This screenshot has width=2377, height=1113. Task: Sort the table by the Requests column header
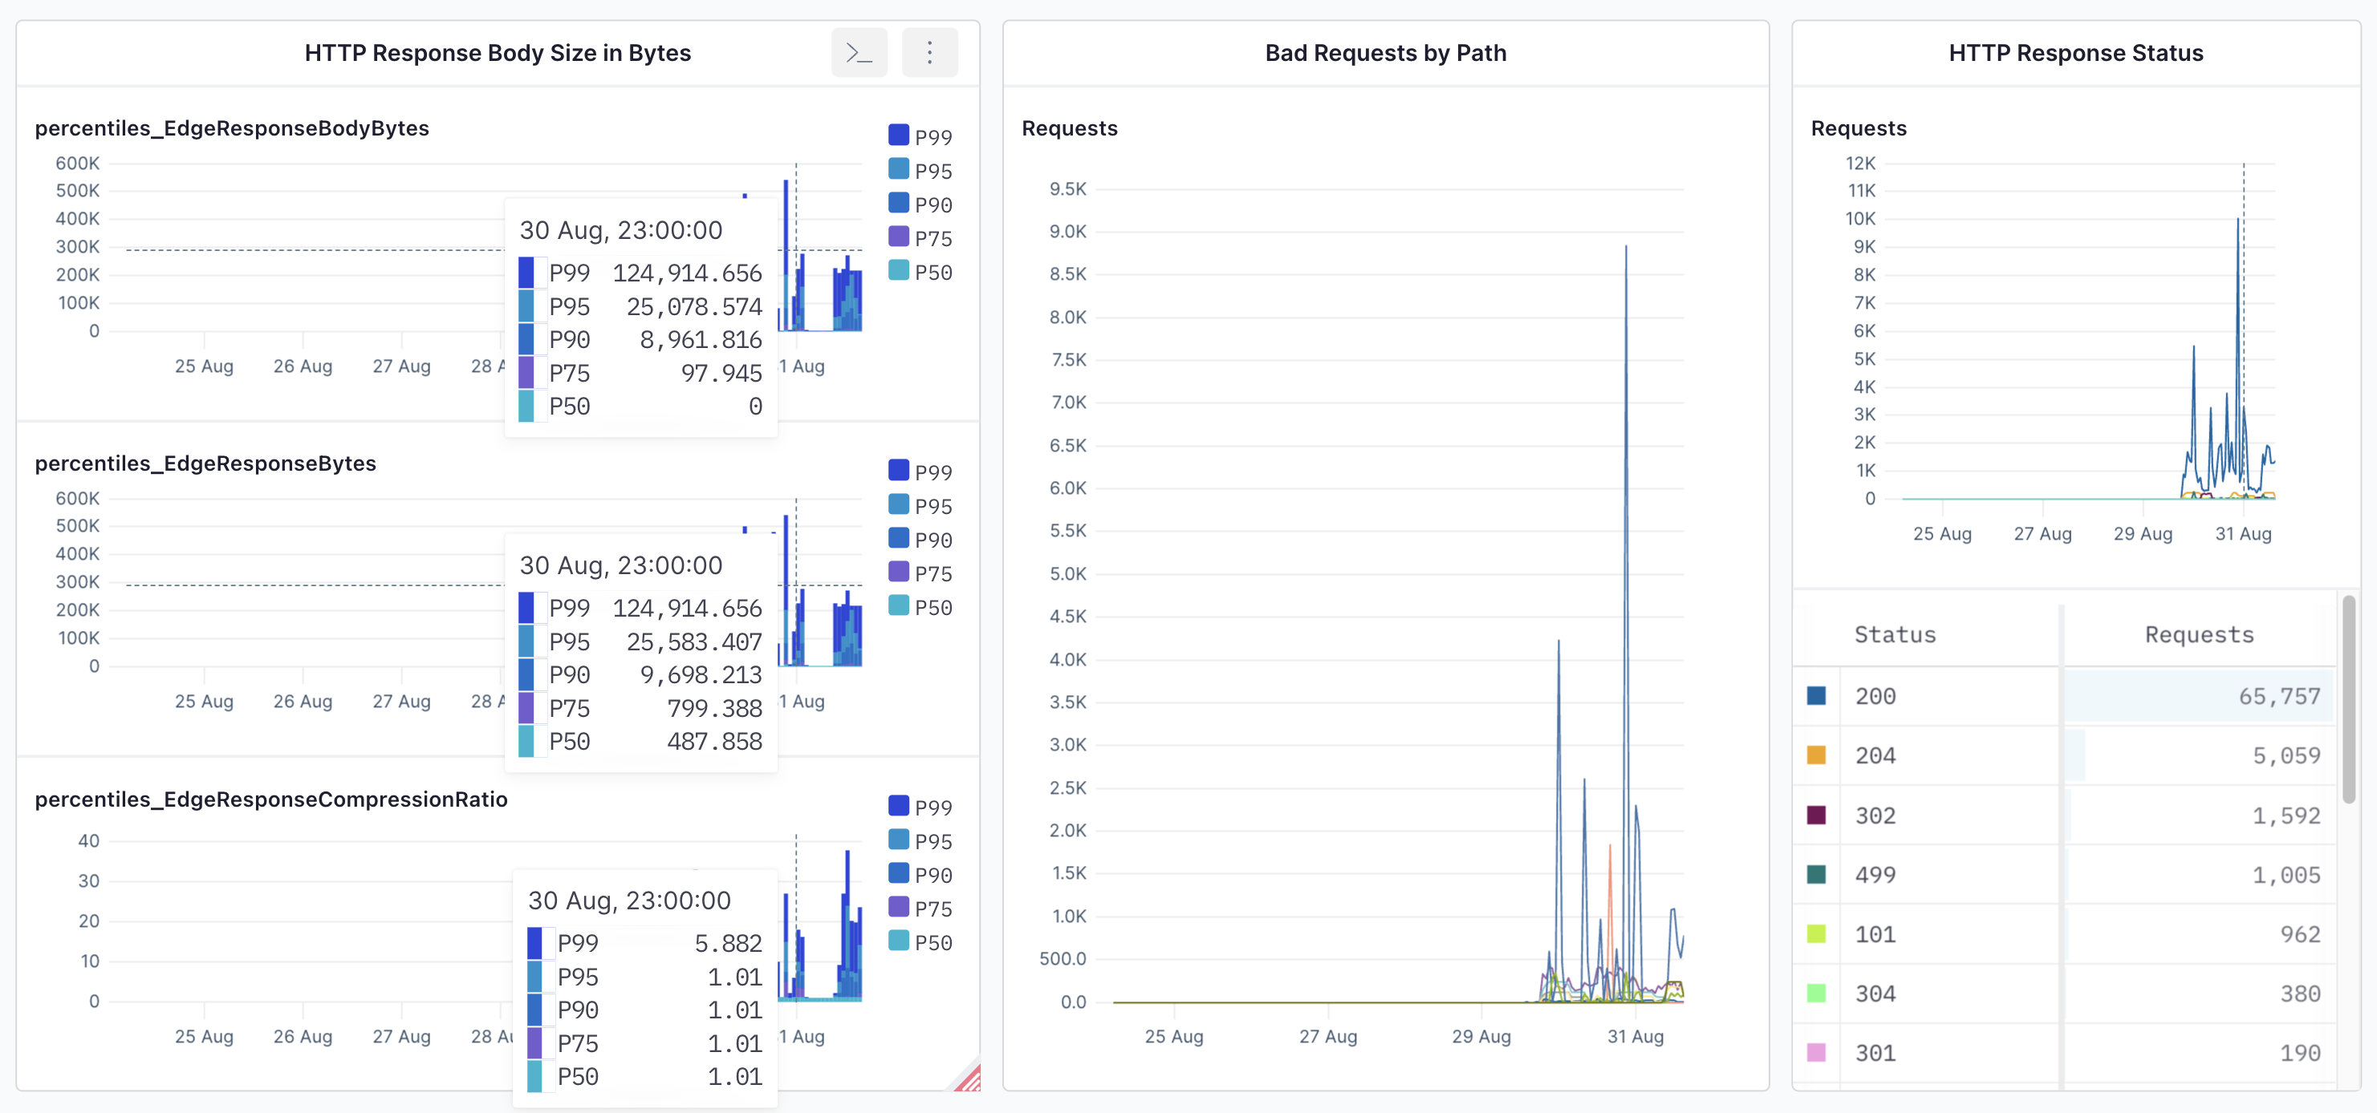(2199, 634)
